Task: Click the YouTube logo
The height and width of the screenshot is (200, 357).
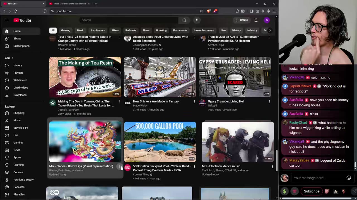Action: click(22, 20)
